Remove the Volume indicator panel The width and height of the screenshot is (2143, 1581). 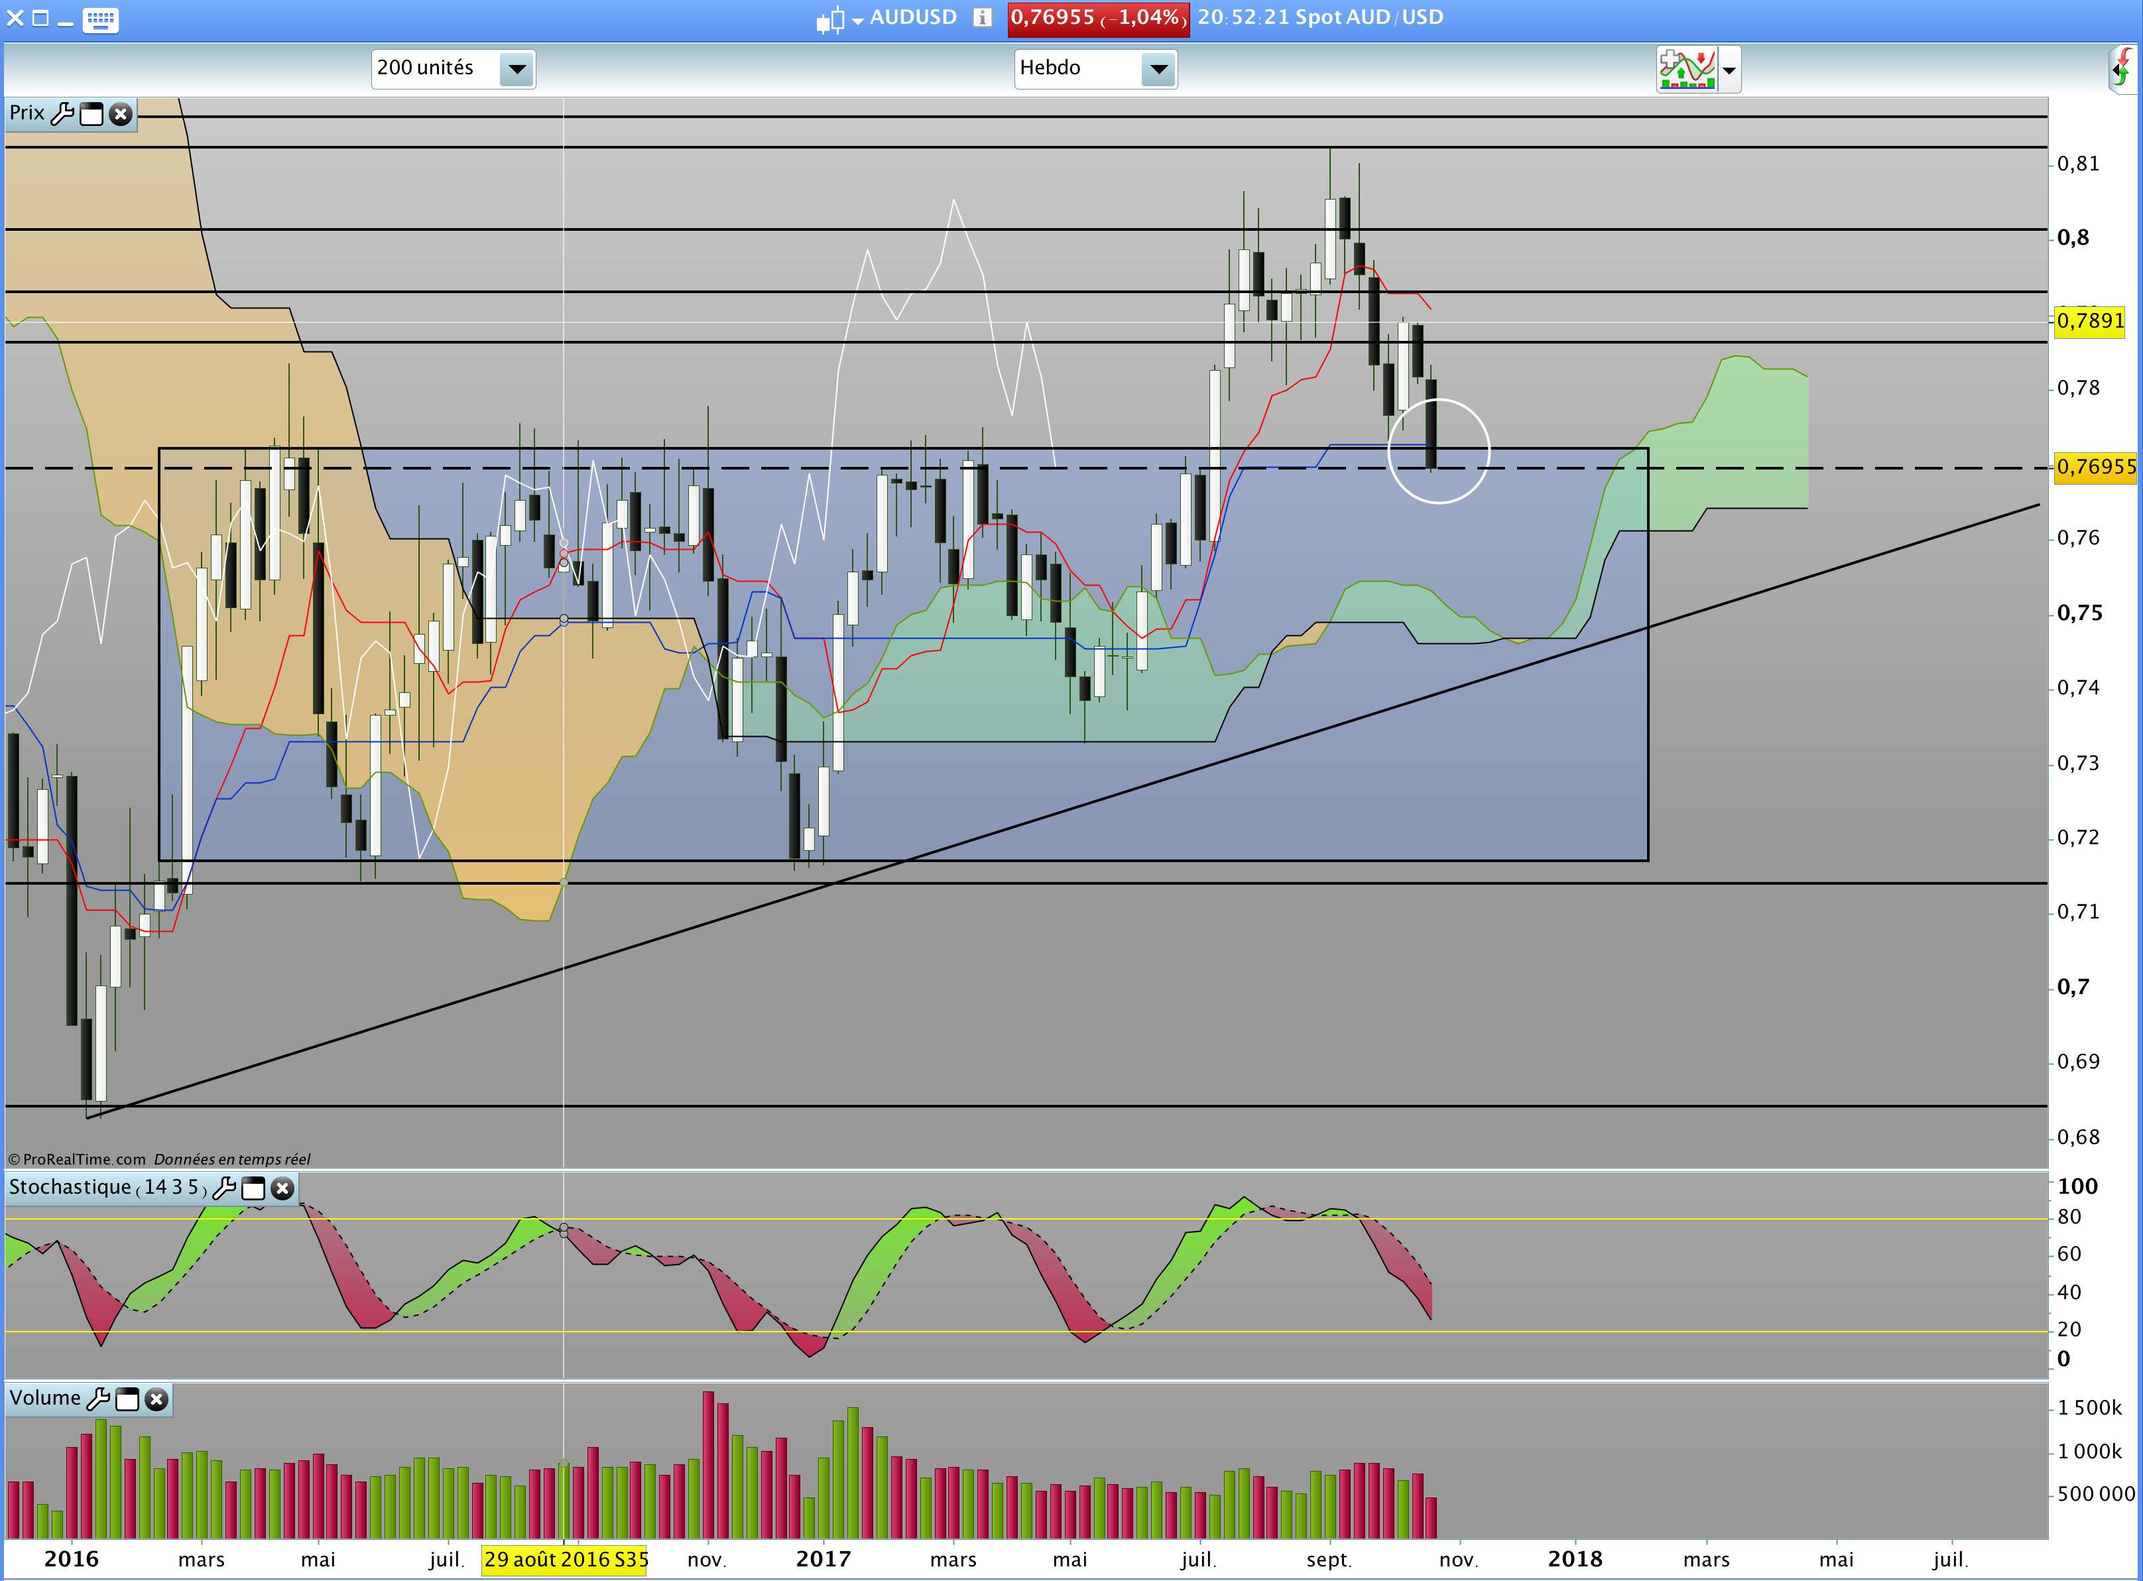point(156,1399)
